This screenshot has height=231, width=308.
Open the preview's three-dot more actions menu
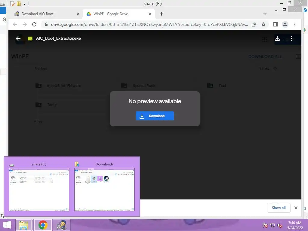tap(292, 38)
